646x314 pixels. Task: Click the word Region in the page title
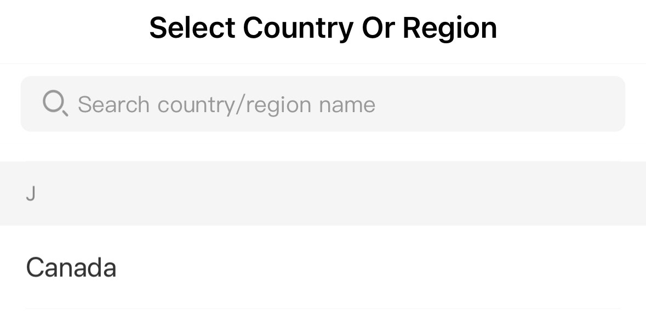click(449, 29)
